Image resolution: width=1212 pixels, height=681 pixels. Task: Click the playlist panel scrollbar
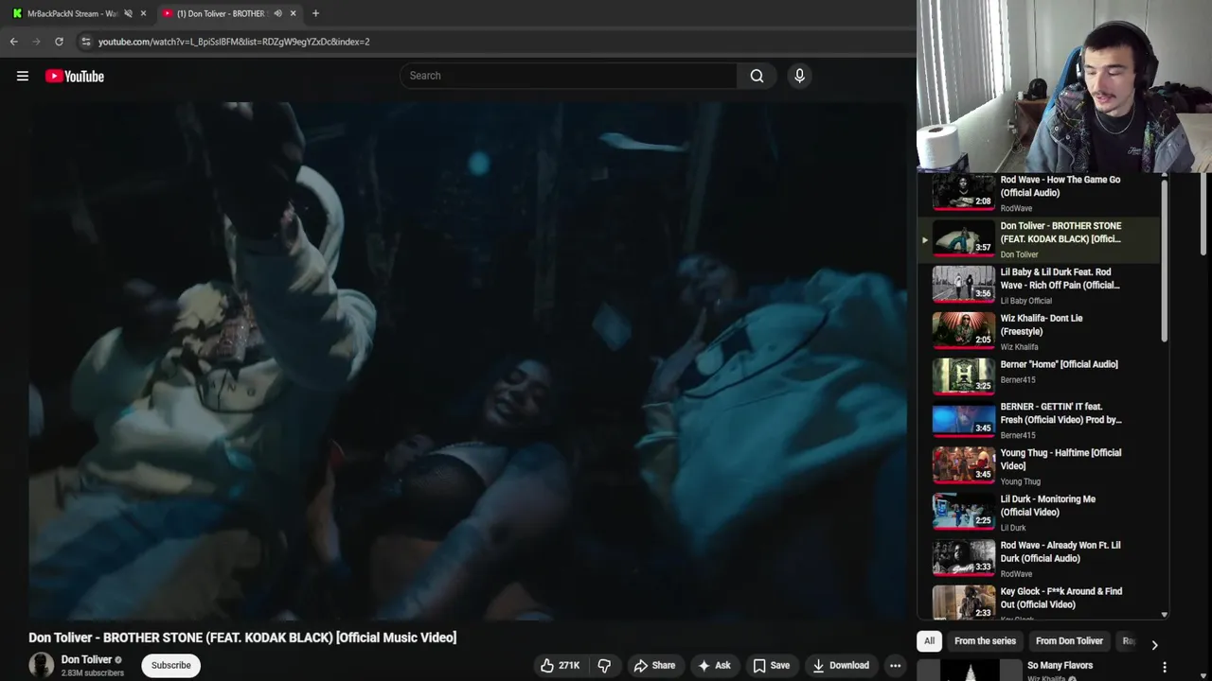(1164, 260)
